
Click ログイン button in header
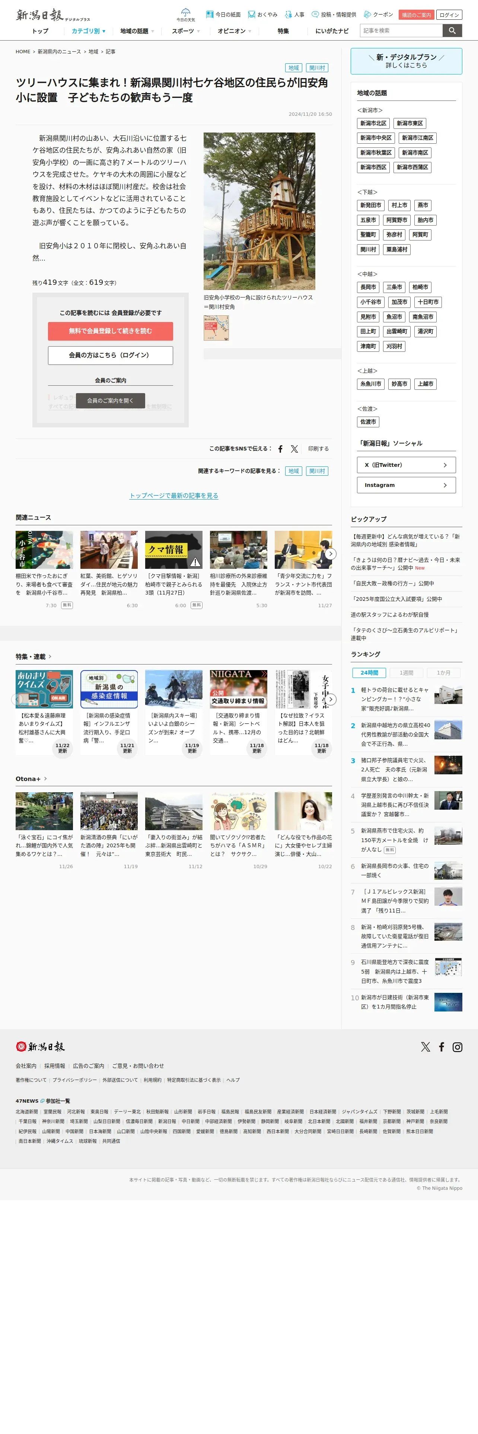pyautogui.click(x=449, y=15)
